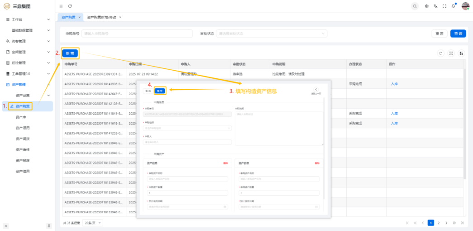Click the blue 新增 button
Screen dimensions: 473x231
(70, 53)
